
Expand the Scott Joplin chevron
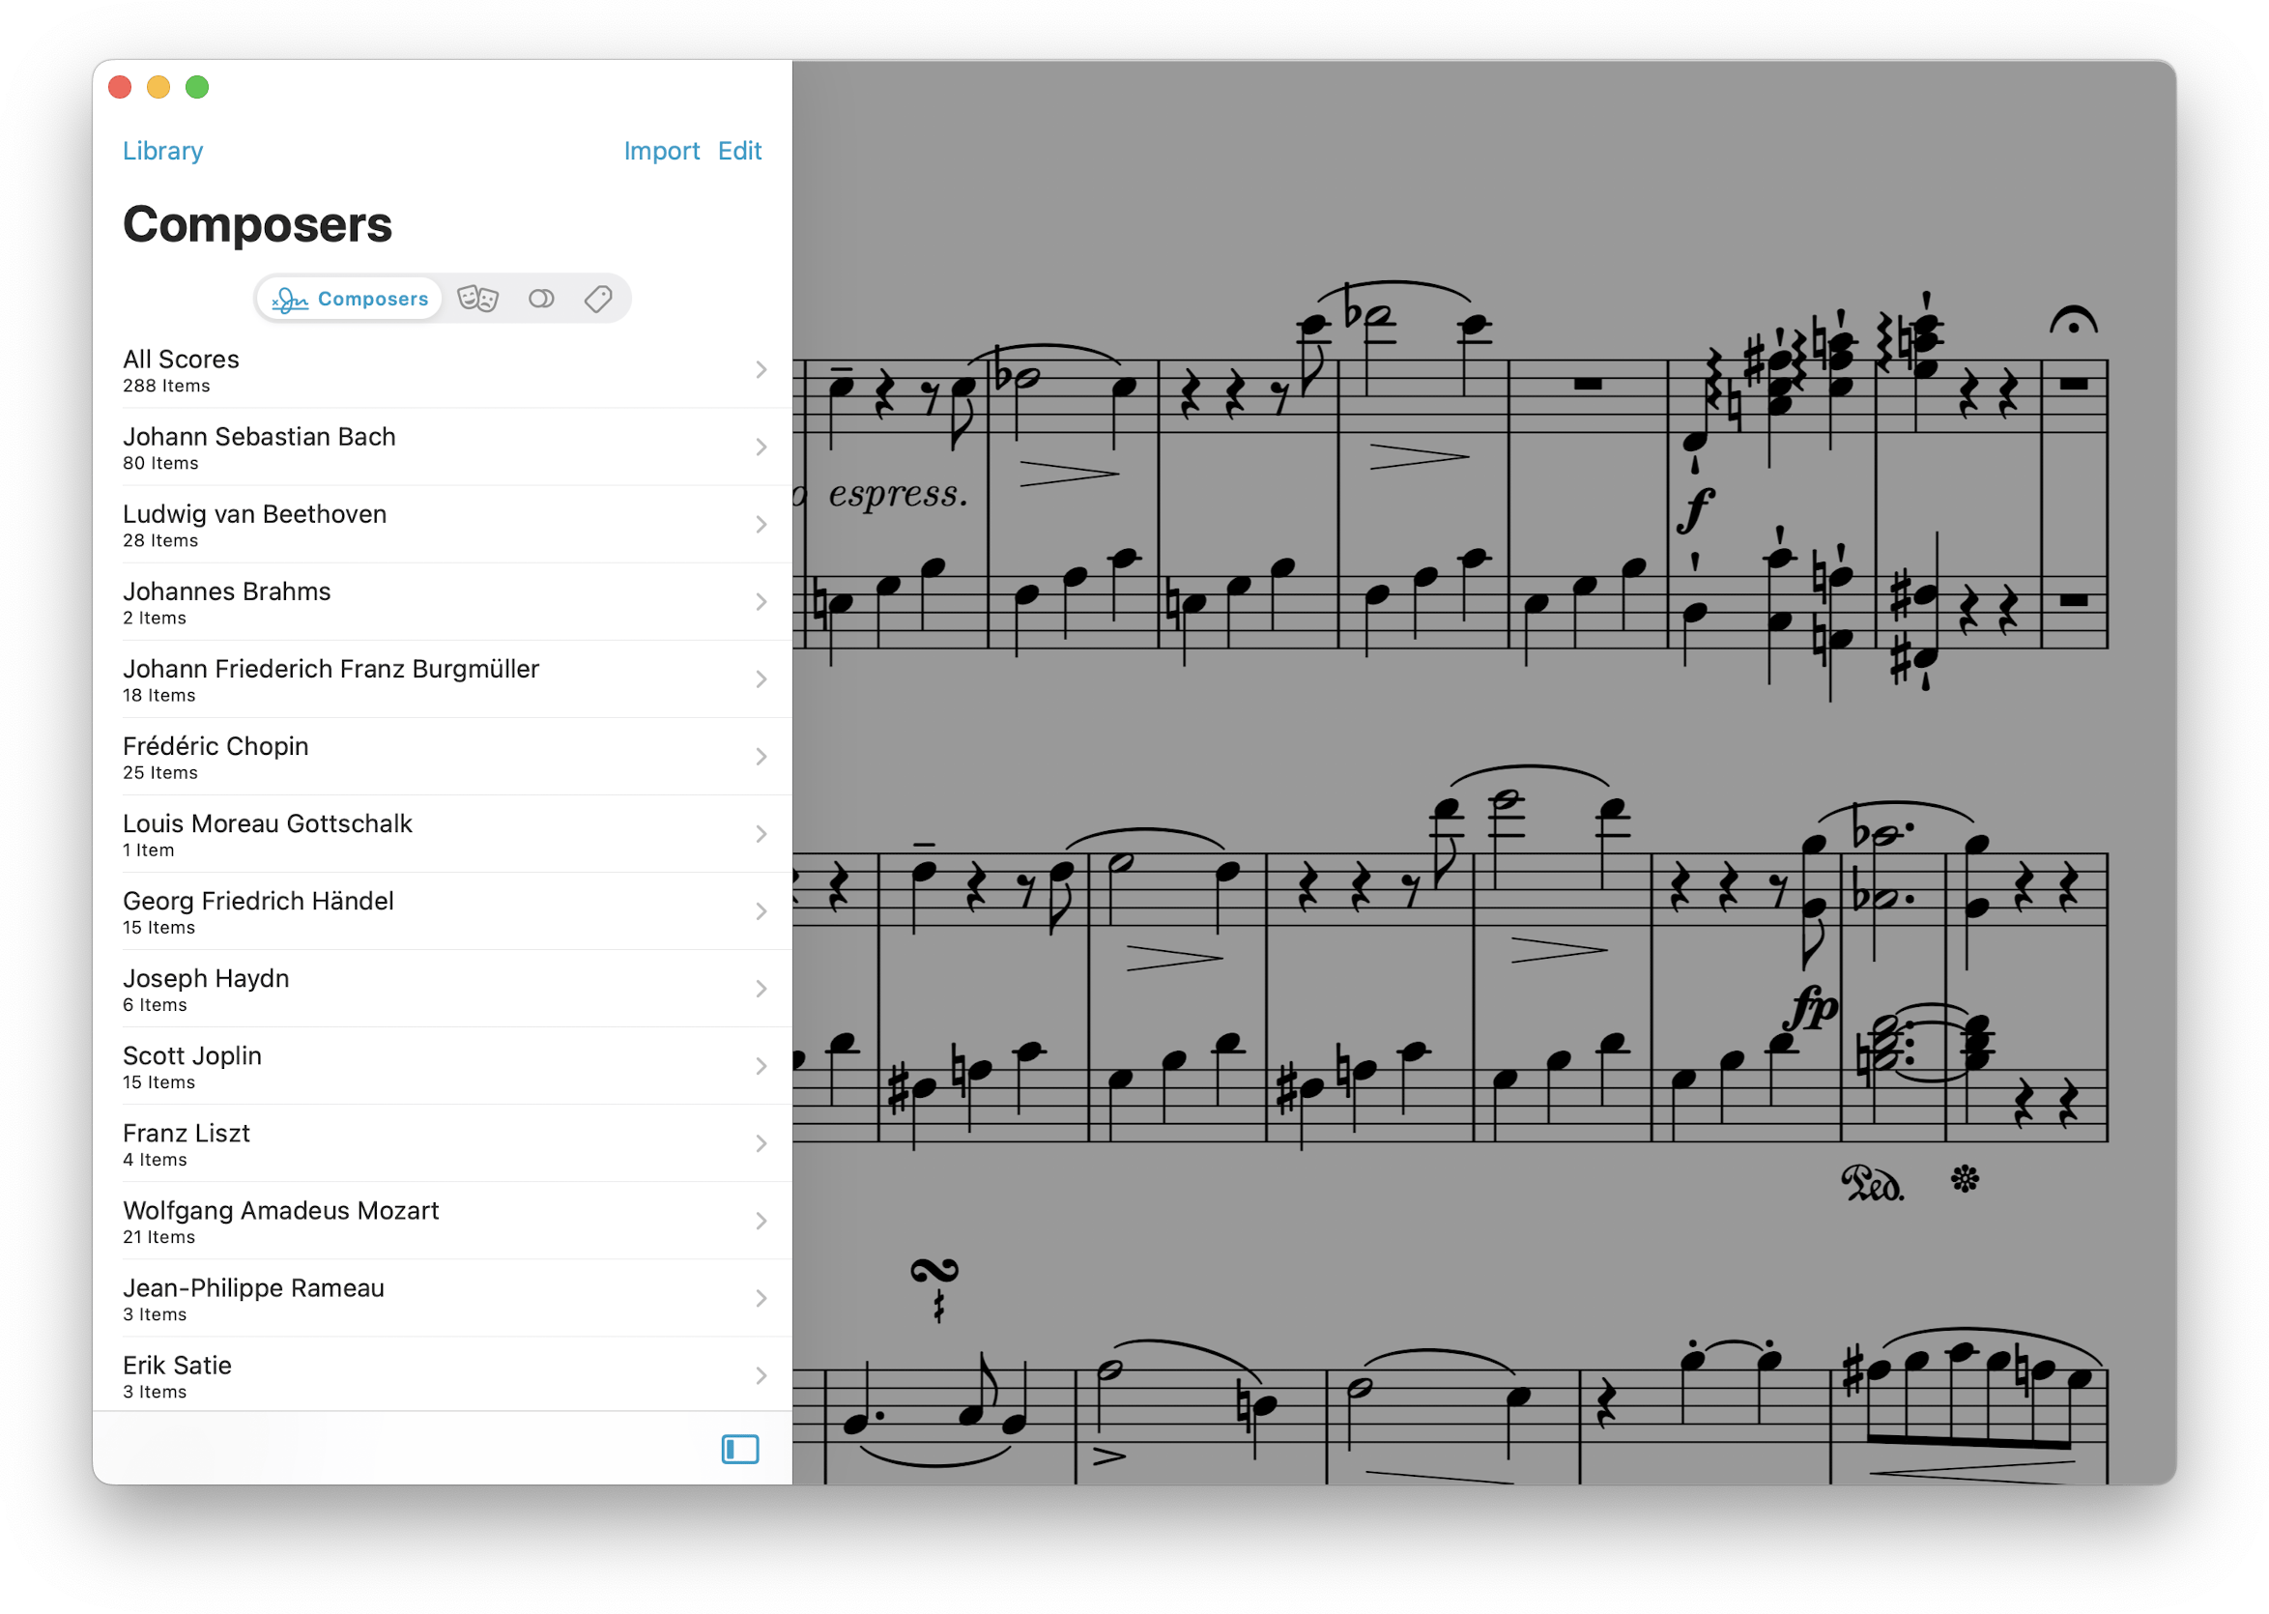point(761,1066)
